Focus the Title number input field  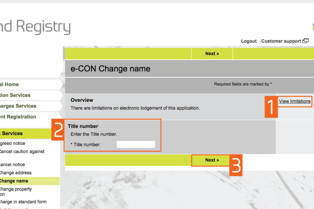[x=136, y=144]
